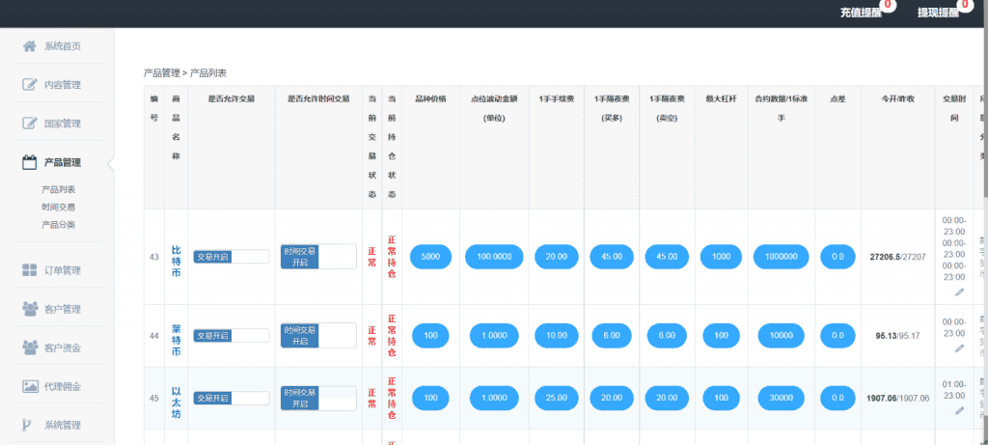Edit 莱特币 合约数量 value 10000
The image size is (988, 445).
[782, 336]
